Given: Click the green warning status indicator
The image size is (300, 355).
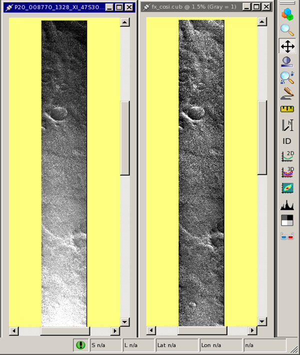Looking at the screenshot, I should pos(80,345).
